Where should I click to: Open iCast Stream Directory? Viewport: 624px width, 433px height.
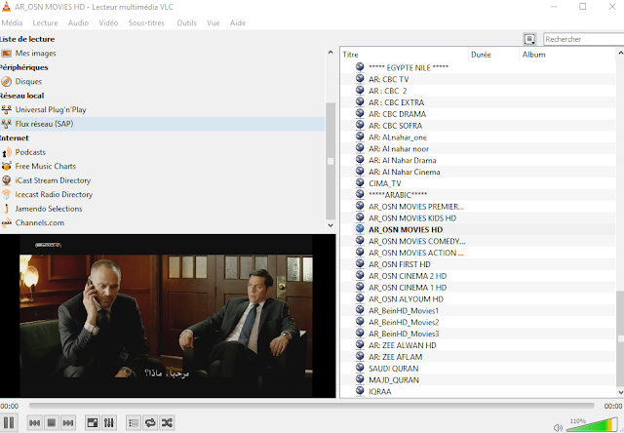[163, 180]
